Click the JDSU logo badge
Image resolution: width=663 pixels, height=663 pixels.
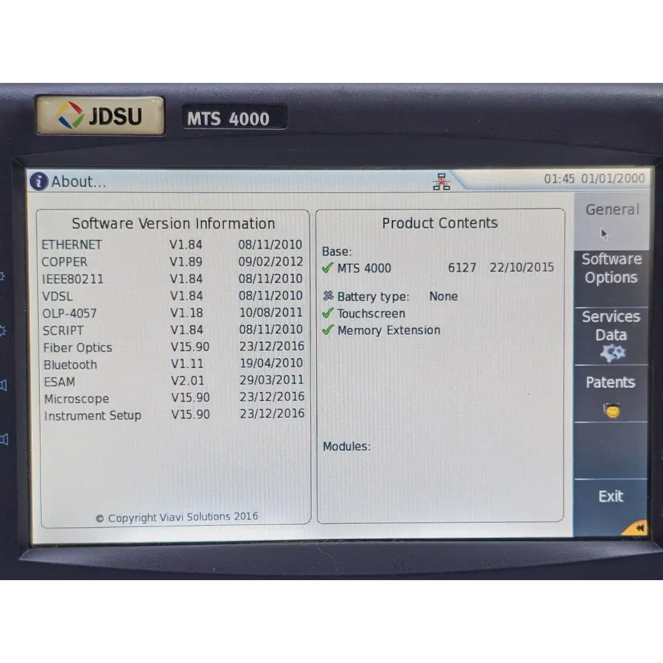100,115
